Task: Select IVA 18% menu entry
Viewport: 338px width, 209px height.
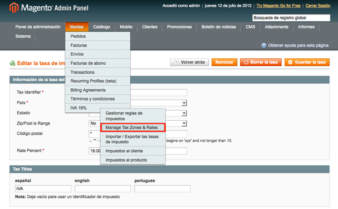Action: (98, 108)
